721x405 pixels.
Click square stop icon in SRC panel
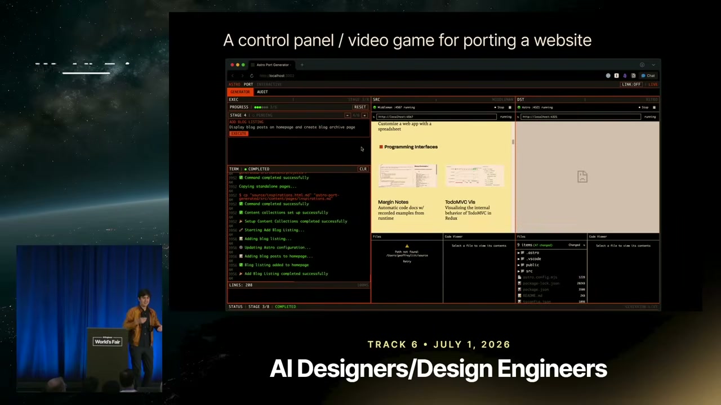[510, 107]
